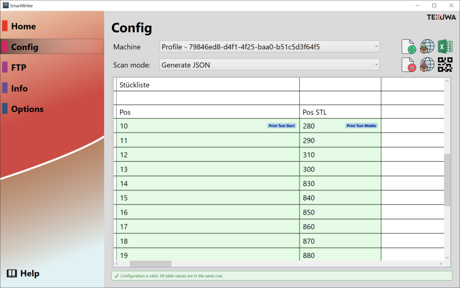Open the Machine profile dropdown

270,46
